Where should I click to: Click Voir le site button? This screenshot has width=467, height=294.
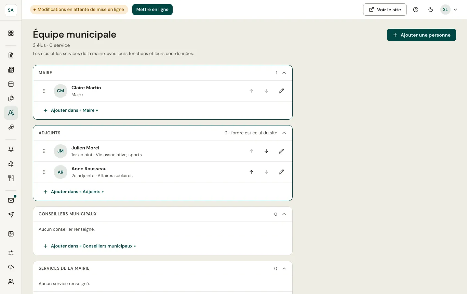[385, 10]
